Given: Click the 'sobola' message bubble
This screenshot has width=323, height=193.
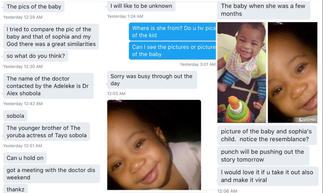Looking at the screenshot, I should click(15, 116).
